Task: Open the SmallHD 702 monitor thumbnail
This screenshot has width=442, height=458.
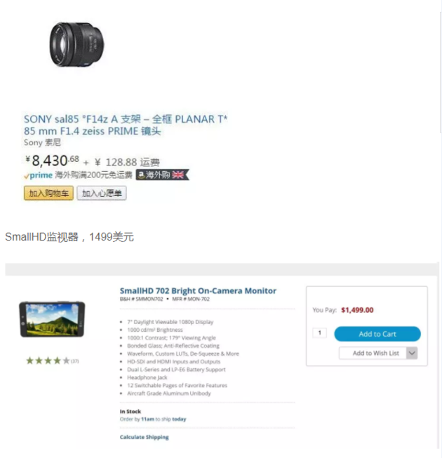Action: (x=52, y=319)
